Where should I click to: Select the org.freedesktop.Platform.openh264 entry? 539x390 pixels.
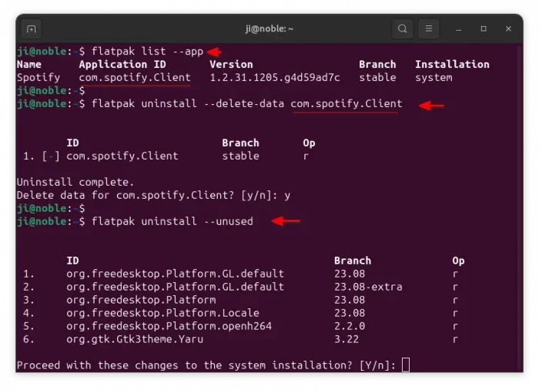pos(169,326)
